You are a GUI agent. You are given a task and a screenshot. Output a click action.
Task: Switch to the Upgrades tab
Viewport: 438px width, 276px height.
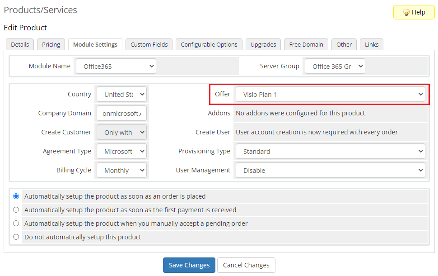(x=263, y=44)
